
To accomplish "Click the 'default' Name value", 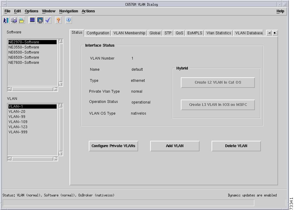I will pos(137,69).
